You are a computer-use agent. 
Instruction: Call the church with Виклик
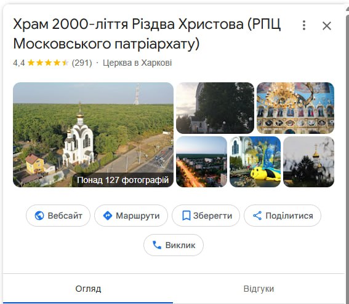tap(174, 245)
